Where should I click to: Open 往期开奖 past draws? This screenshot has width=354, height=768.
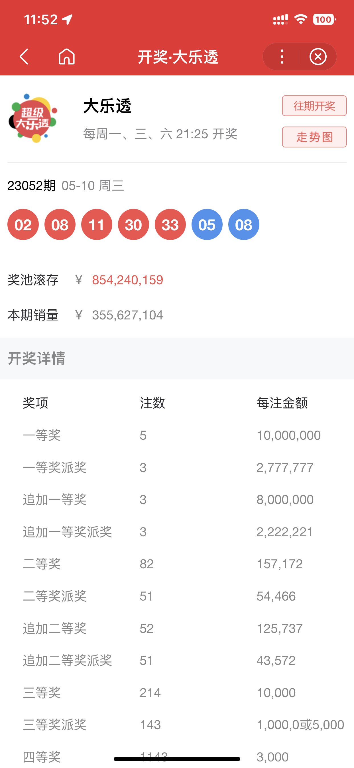click(314, 106)
